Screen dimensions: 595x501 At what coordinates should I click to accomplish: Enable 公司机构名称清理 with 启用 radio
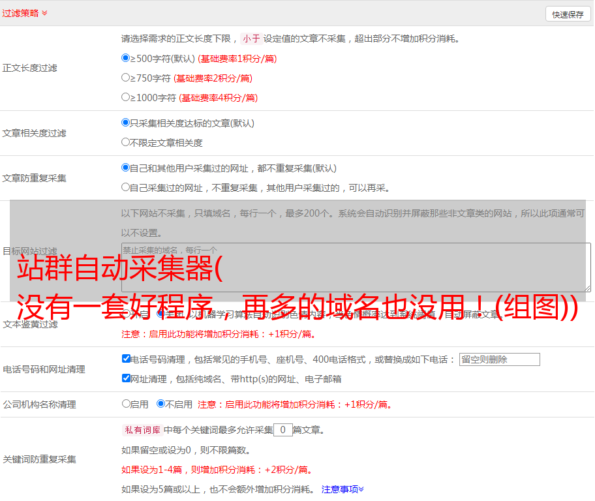click(x=126, y=404)
